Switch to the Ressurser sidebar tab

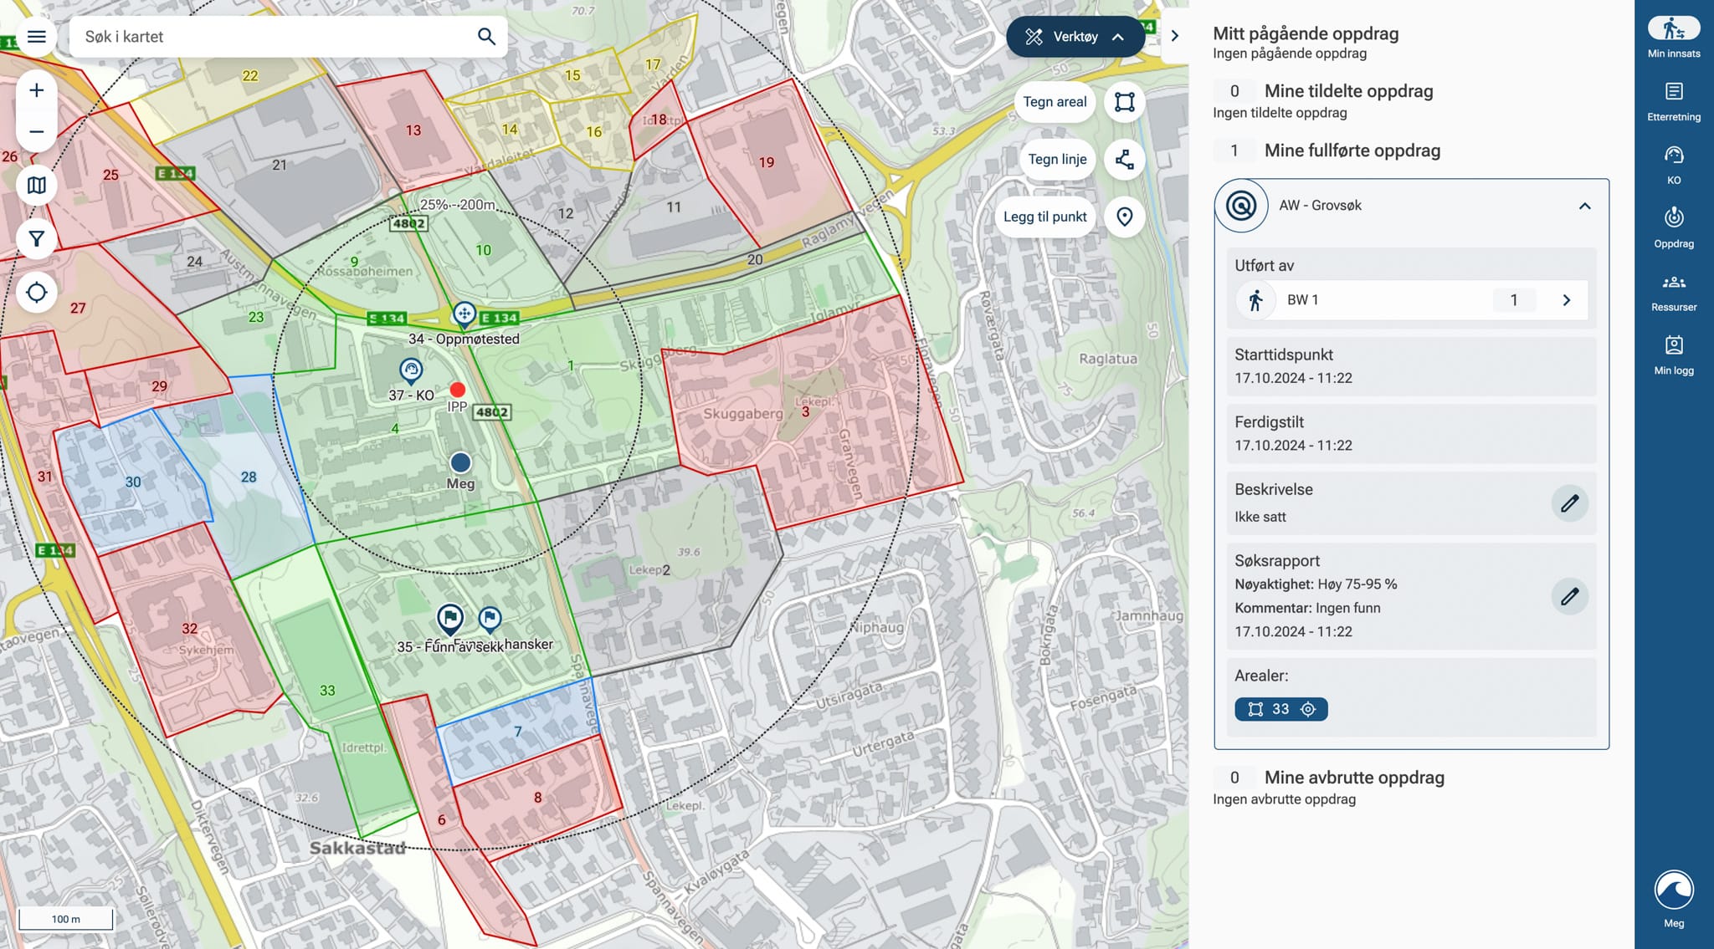(1673, 292)
